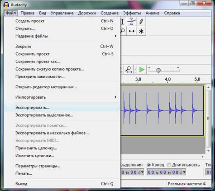Select the Конец radio button
Screen dimensions: 215x191
click(148, 165)
